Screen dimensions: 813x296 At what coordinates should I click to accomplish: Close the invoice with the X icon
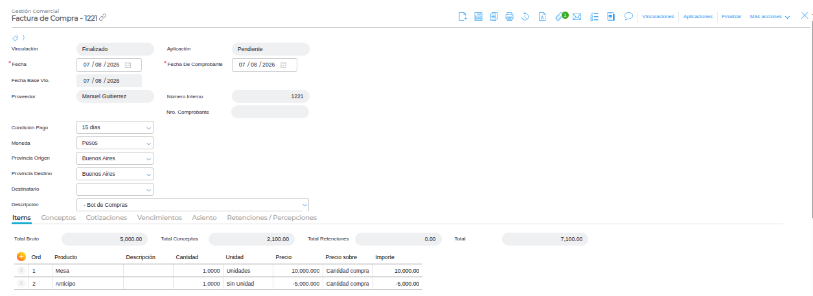805,16
